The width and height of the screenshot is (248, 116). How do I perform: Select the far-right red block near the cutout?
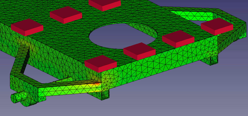click(x=217, y=25)
